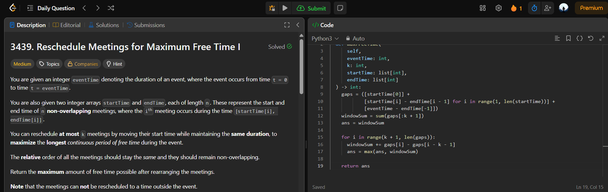Expand the Topics tag
Viewport: 608px width, 192px height.
(49, 64)
